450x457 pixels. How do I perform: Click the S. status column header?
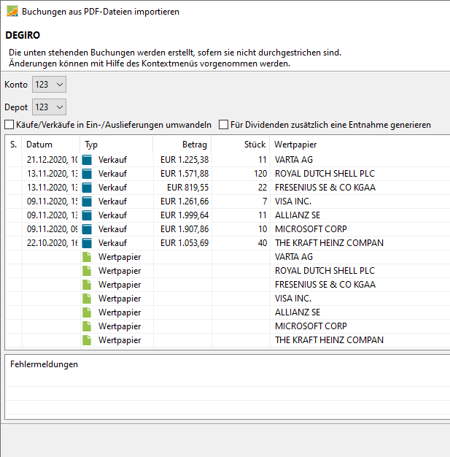[x=13, y=145]
